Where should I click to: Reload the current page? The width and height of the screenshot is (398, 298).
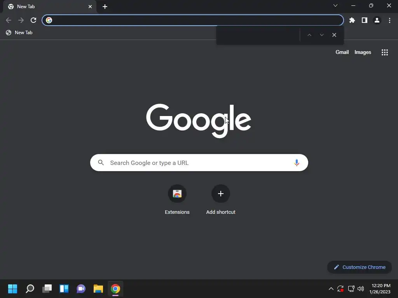tap(33, 20)
